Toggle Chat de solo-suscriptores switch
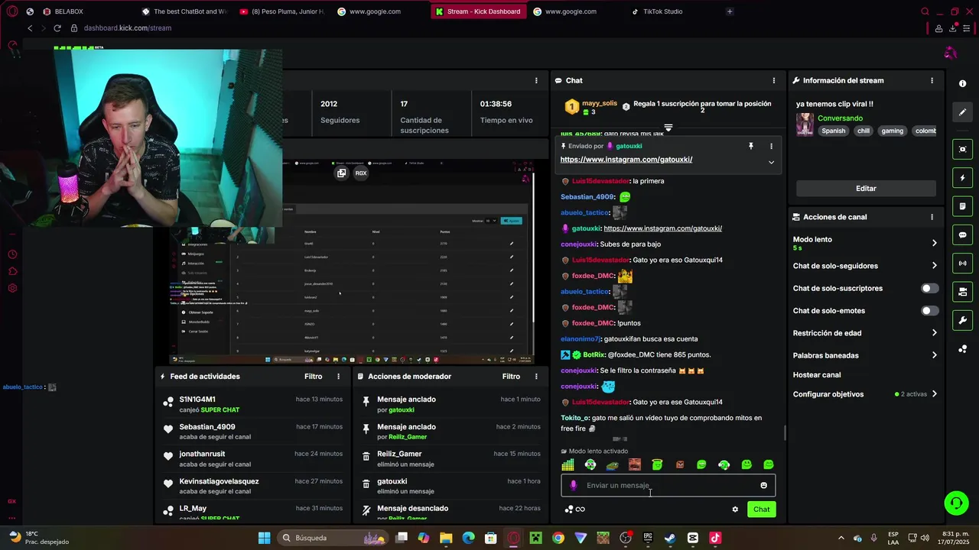Image resolution: width=979 pixels, height=550 pixels. (929, 288)
